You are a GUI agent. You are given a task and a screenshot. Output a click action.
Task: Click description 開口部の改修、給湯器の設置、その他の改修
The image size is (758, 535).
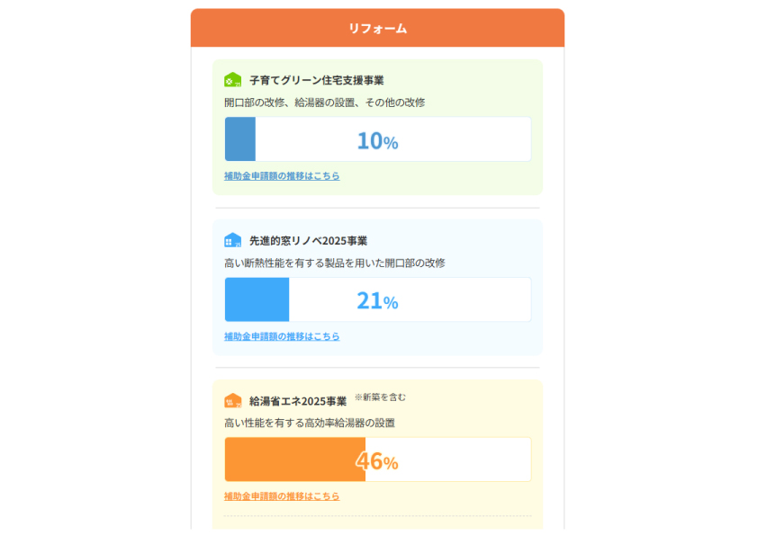[324, 103]
